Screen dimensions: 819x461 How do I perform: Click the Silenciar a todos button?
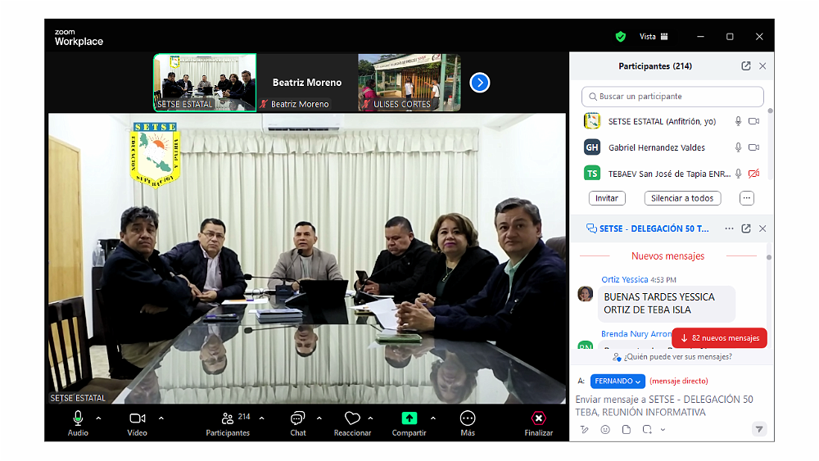682,198
